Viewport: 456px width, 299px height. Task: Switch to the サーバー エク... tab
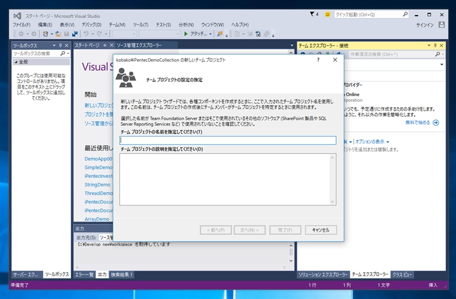(x=25, y=274)
